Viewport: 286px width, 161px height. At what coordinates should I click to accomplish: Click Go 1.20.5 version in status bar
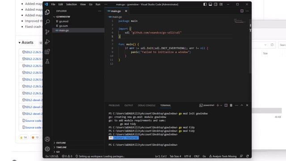[52, 156]
